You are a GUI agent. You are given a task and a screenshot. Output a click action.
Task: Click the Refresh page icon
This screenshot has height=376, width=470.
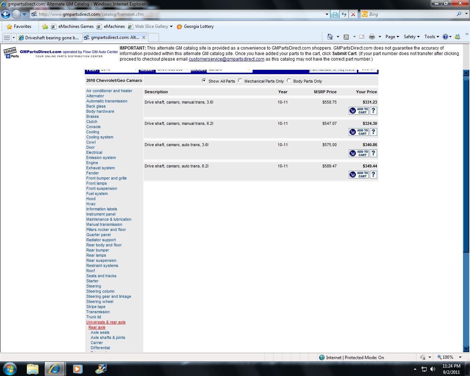344,14
